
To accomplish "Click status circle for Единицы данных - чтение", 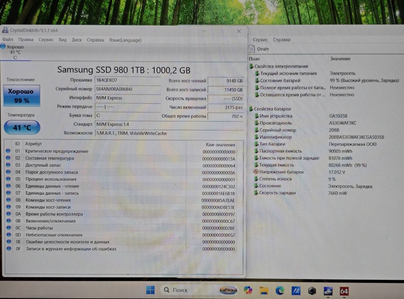I will (x=9, y=186).
